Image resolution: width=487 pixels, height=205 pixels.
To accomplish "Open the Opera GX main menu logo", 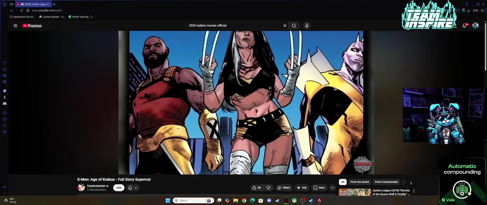I will 5,4.
